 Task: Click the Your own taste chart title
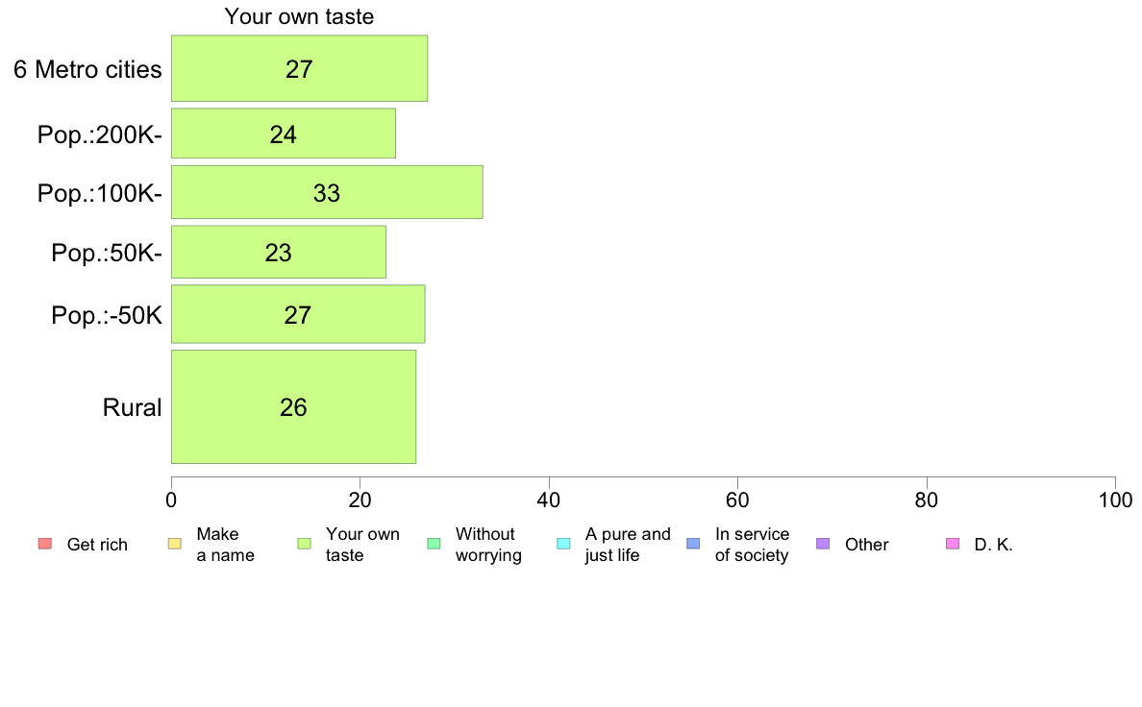coord(299,16)
